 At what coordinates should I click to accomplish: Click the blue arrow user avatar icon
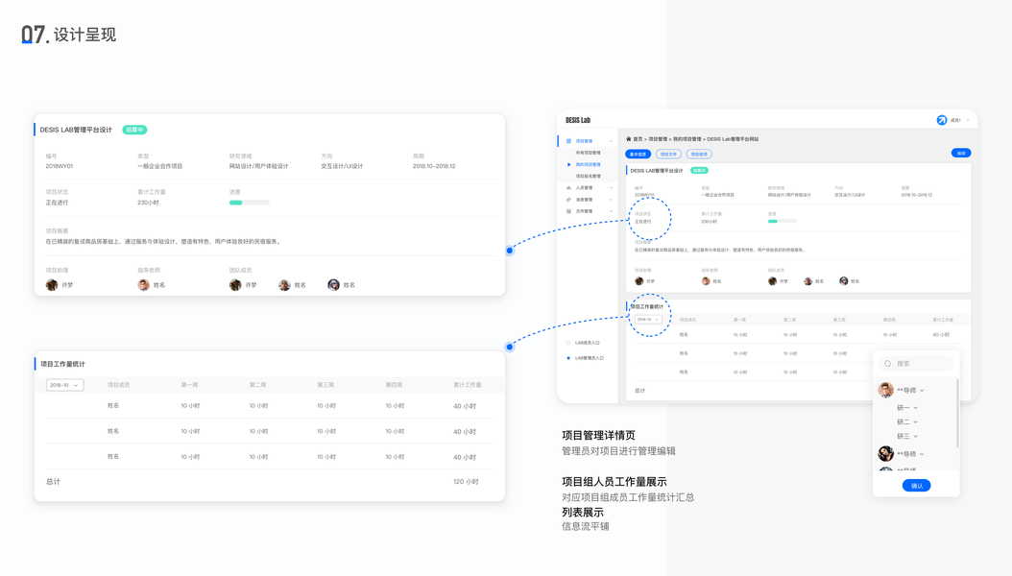click(x=942, y=120)
